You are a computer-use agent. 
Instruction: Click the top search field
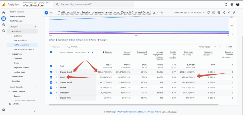[93, 5]
